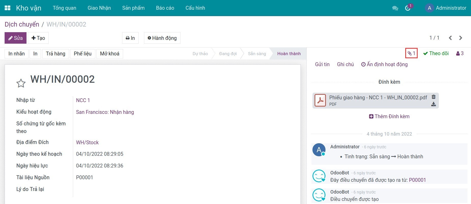The height and width of the screenshot is (204, 471).
Task: Click the Sửa edit button
Action: pos(16,38)
